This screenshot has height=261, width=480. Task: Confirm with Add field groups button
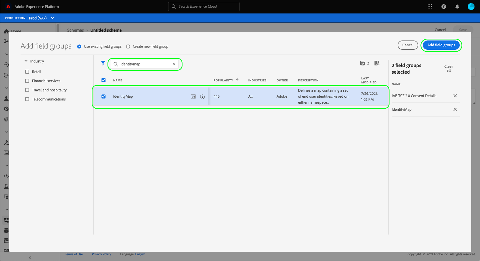point(441,45)
